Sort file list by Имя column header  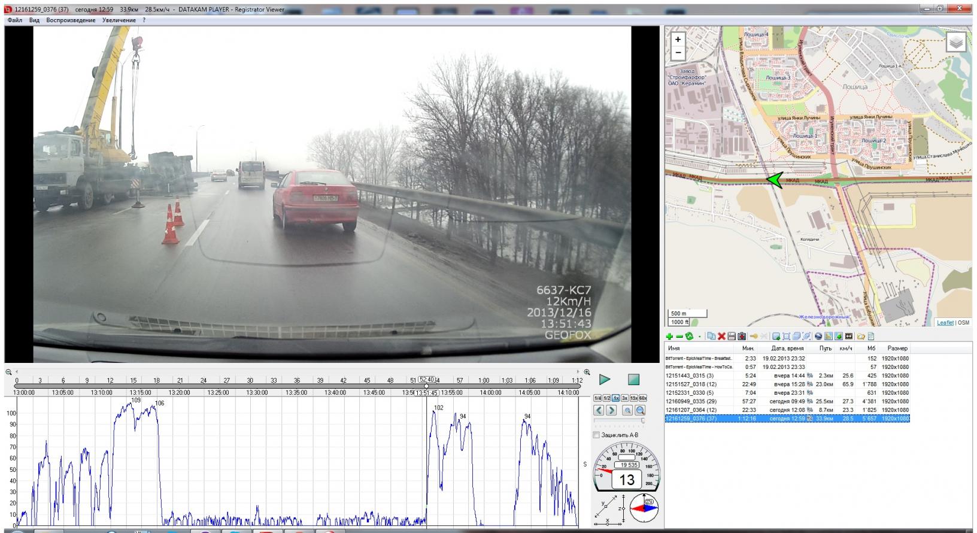pos(699,348)
